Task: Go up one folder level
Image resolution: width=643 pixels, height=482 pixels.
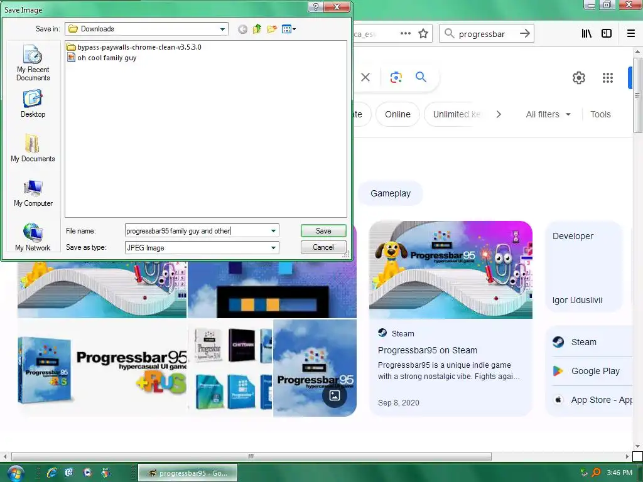Action: pyautogui.click(x=257, y=29)
